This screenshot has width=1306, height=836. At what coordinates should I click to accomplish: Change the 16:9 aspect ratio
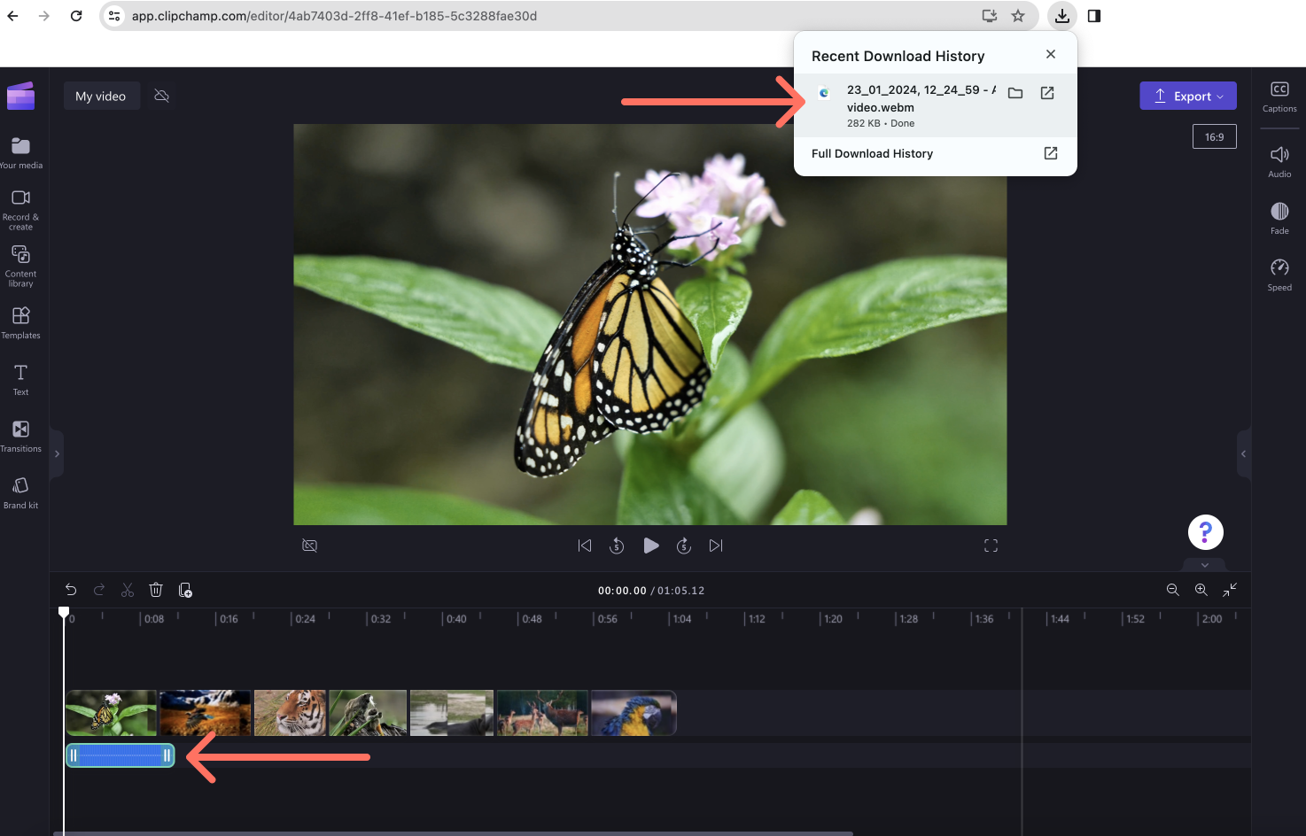pos(1214,137)
